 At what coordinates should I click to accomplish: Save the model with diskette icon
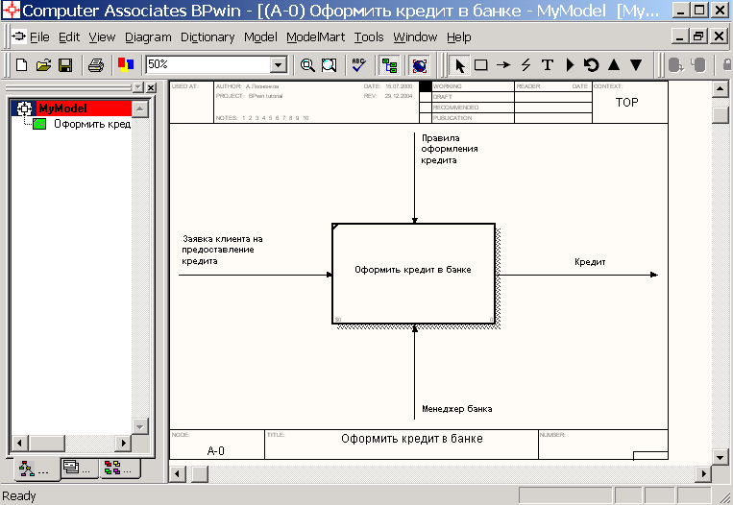pyautogui.click(x=65, y=65)
